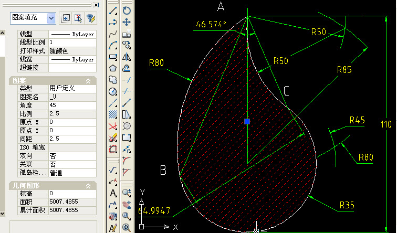Click the R35 radius dimension text

click(347, 205)
